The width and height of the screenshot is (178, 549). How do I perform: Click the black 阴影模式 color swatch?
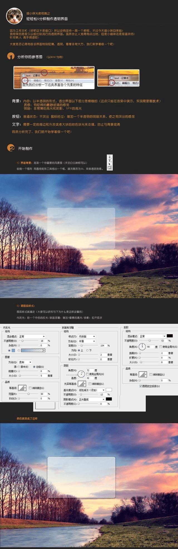point(109,399)
